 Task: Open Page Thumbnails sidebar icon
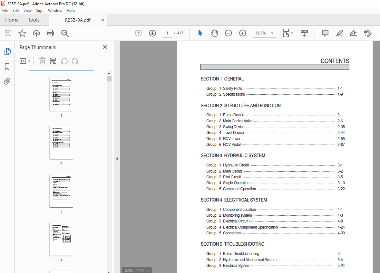[7, 52]
